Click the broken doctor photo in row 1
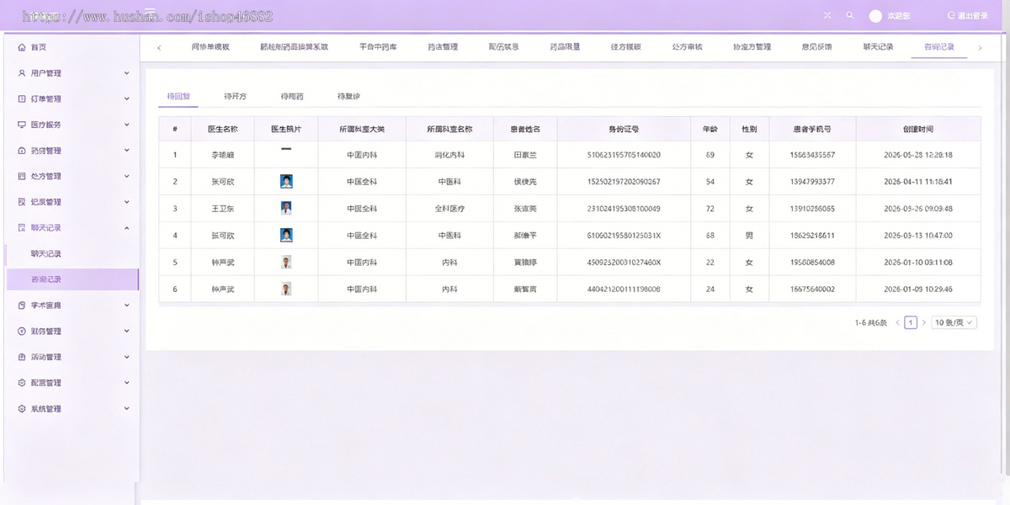1010x505 pixels. pos(286,149)
